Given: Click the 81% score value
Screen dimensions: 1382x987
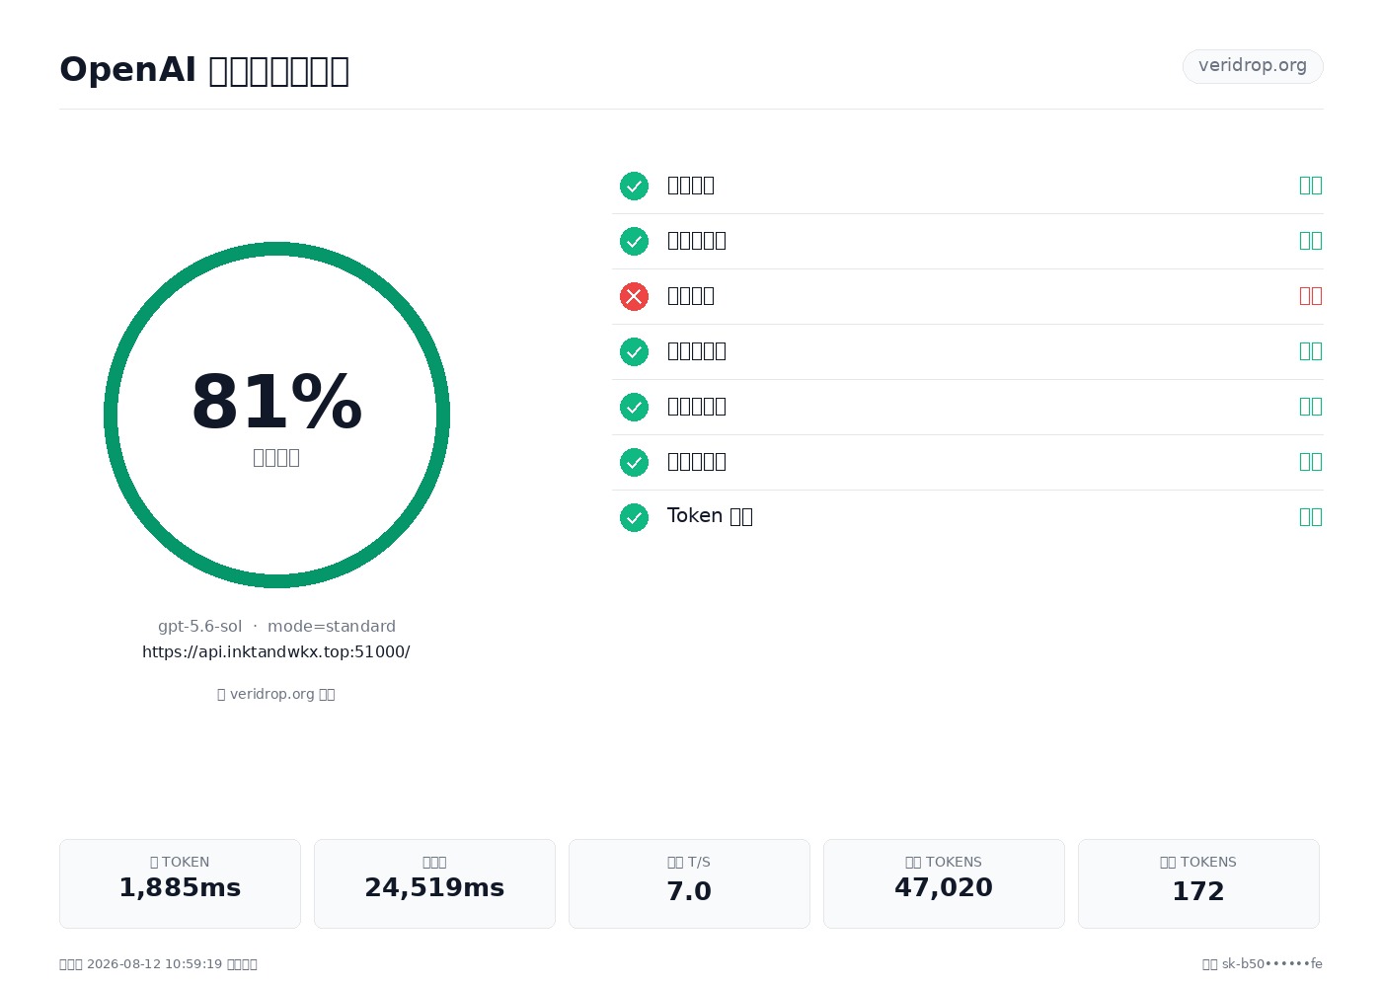Looking at the screenshot, I should point(276,403).
